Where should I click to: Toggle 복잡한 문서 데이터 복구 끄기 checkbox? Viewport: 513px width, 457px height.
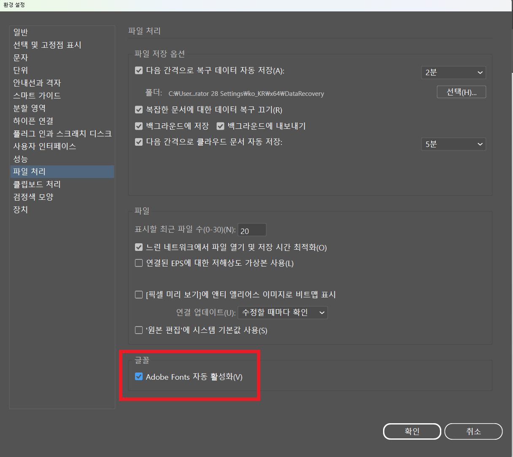coord(139,109)
